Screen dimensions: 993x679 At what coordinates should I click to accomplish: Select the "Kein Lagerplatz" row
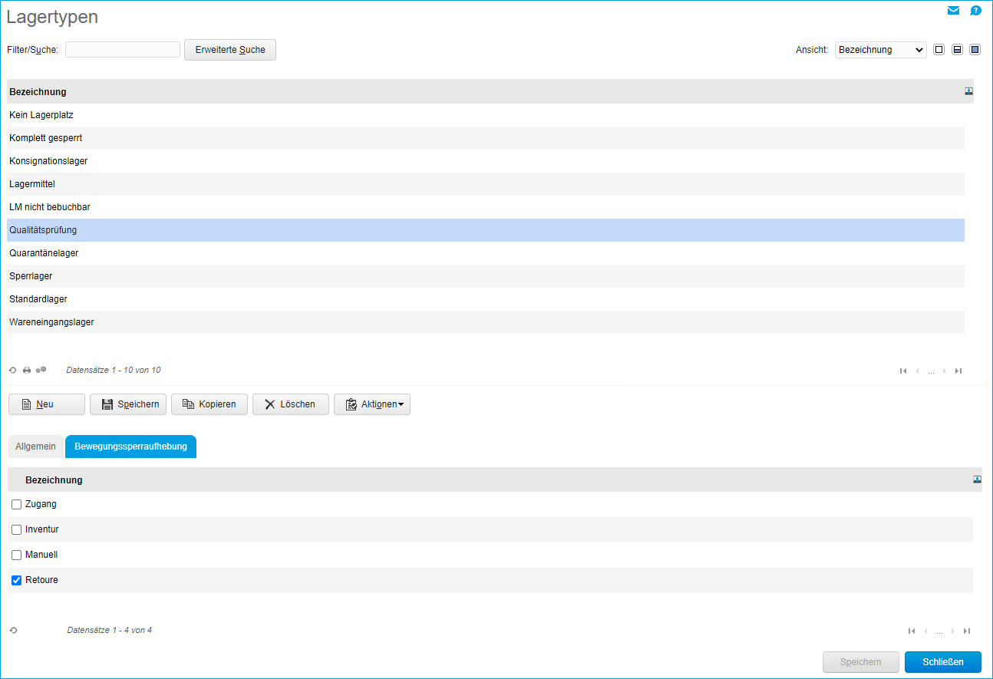pyautogui.click(x=486, y=115)
